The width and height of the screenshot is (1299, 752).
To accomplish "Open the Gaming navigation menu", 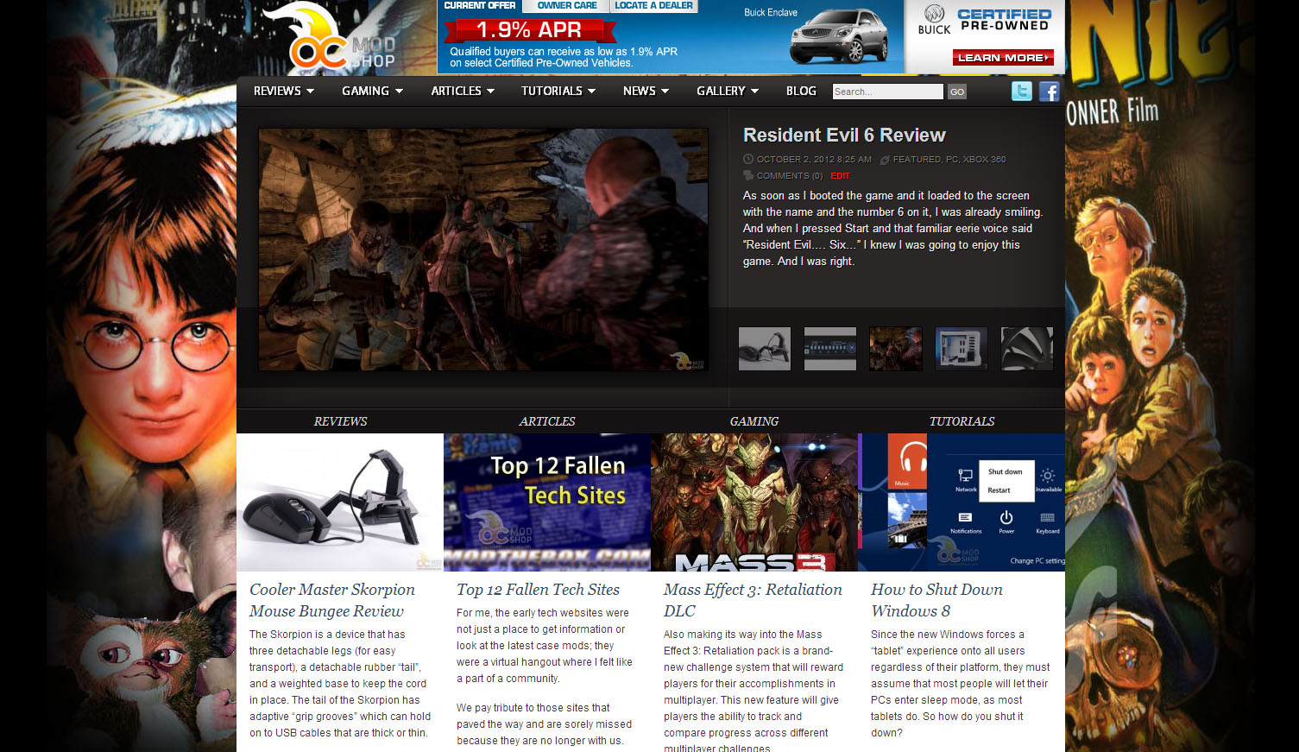I will [x=365, y=91].
